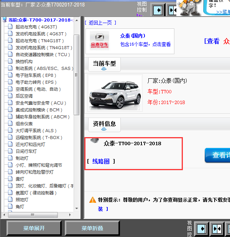
Task: Select 远程控制系统（T-BOX）
Action: click(39, 138)
